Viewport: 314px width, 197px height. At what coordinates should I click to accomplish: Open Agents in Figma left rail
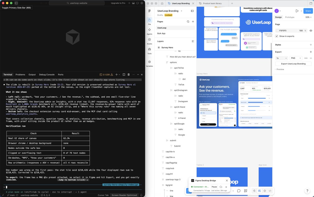[x=149, y=31]
